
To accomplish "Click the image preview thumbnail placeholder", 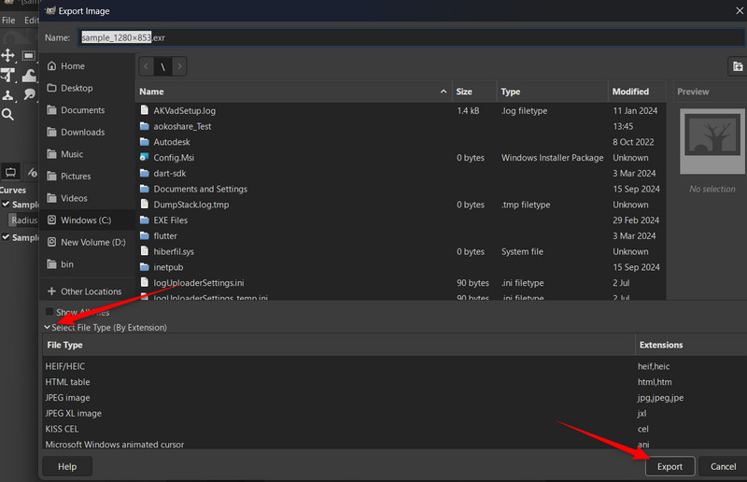I will pyautogui.click(x=712, y=141).
